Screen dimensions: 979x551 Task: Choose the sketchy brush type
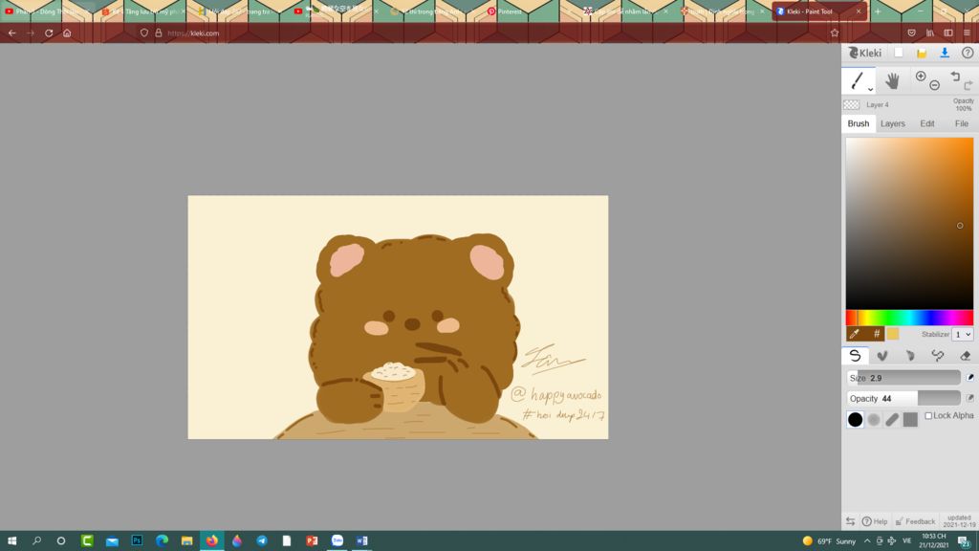(910, 356)
